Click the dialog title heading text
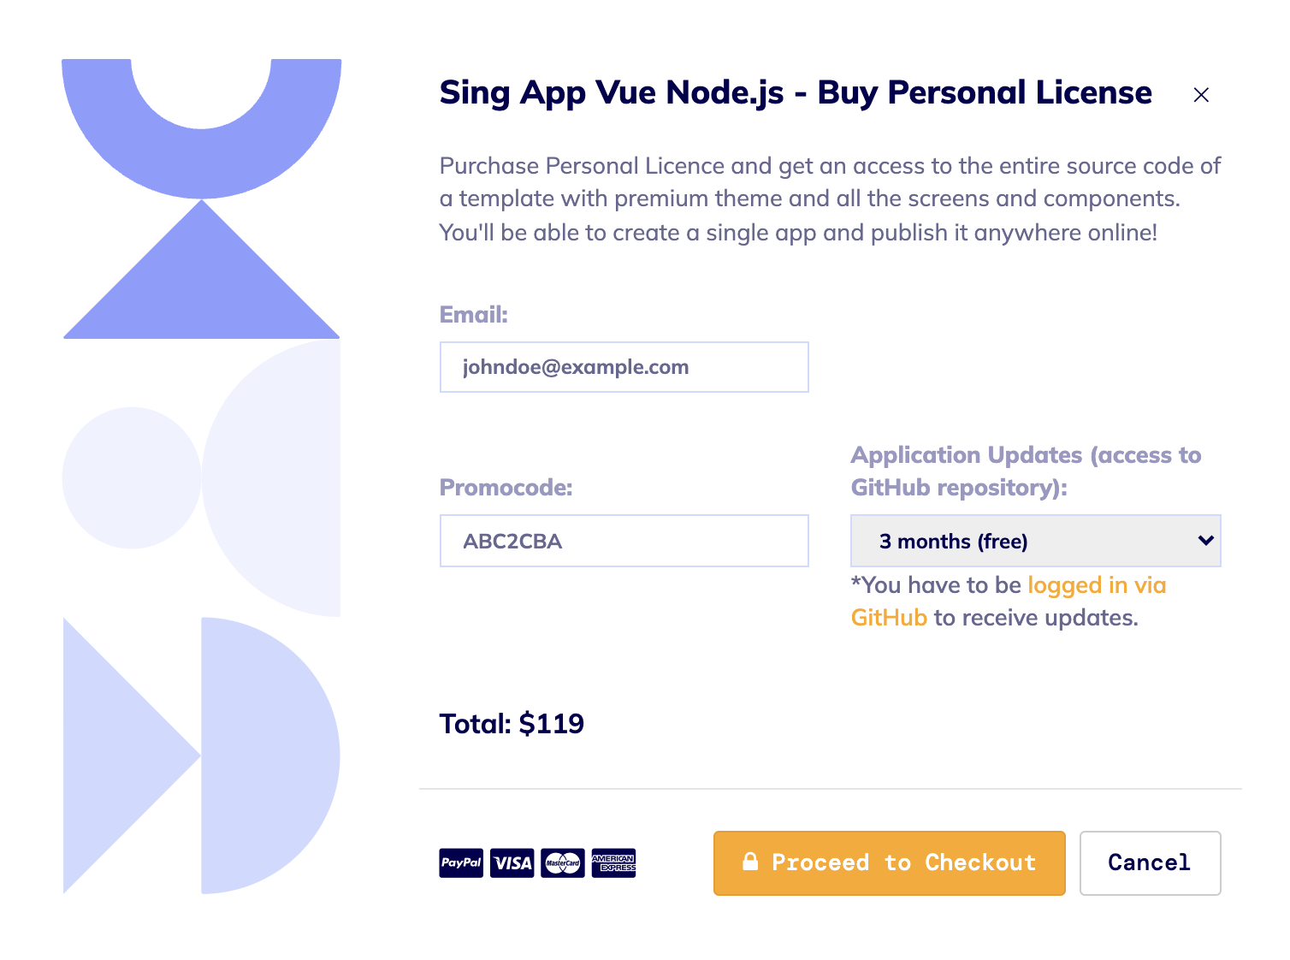Viewport: 1290px width, 960px height. (x=796, y=92)
